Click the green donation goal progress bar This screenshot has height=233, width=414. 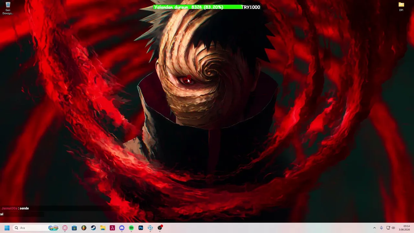[x=198, y=7]
